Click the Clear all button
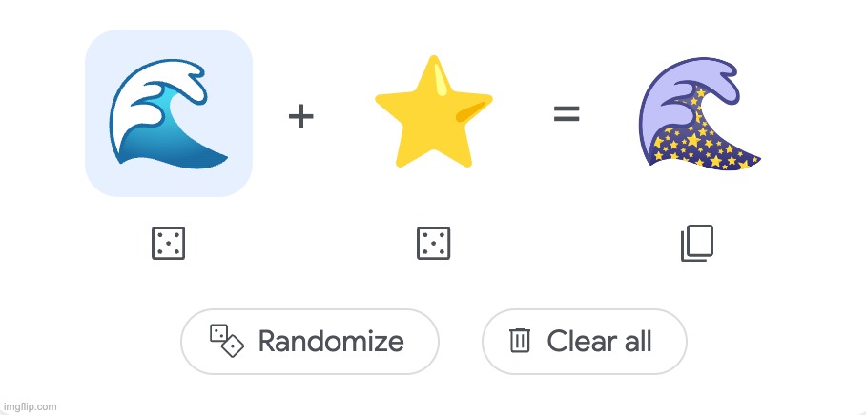 point(585,342)
